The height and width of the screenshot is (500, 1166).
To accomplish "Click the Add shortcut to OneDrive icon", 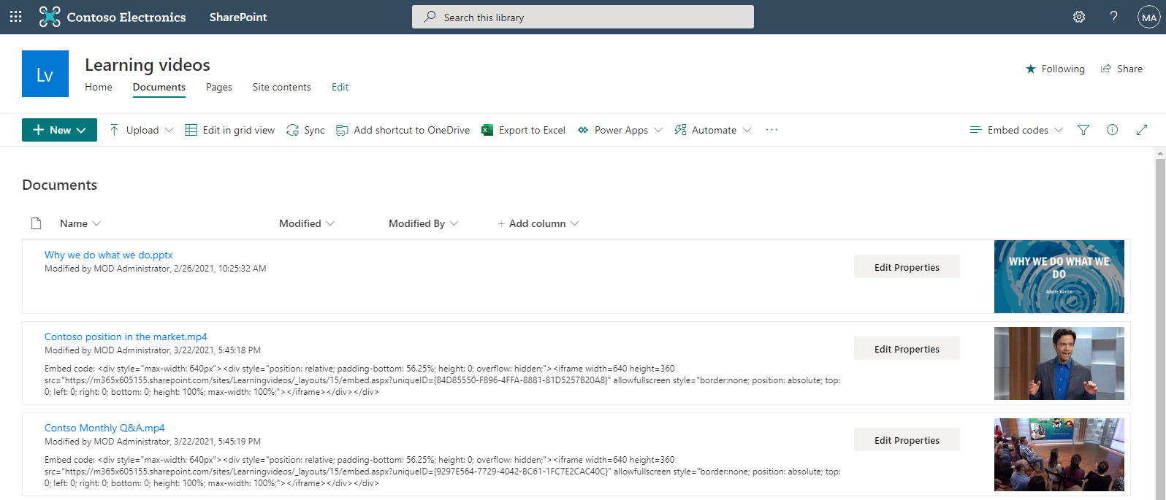I will point(342,130).
